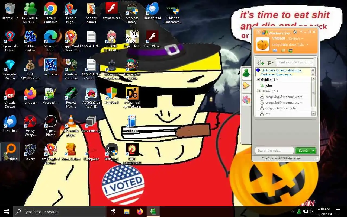Click the taskbar volume speaker icon
The width and height of the screenshot is (347, 217).
pyautogui.click(x=312, y=212)
